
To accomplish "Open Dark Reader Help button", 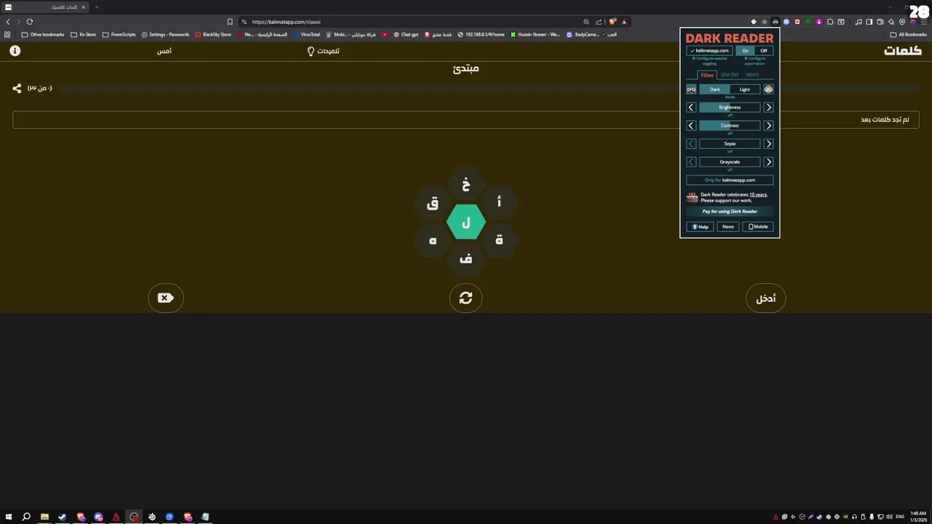I will tap(700, 227).
